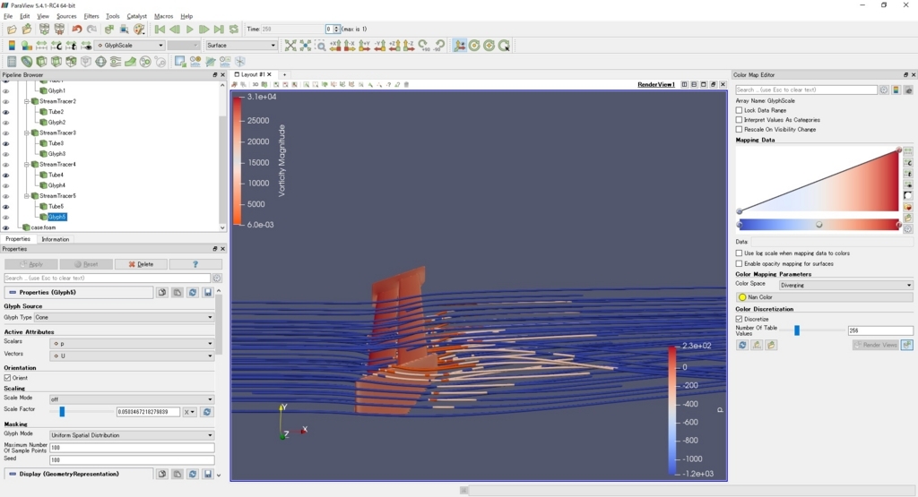Apply the Slice filter icon
This screenshot has width=918, height=497.
coord(56,62)
